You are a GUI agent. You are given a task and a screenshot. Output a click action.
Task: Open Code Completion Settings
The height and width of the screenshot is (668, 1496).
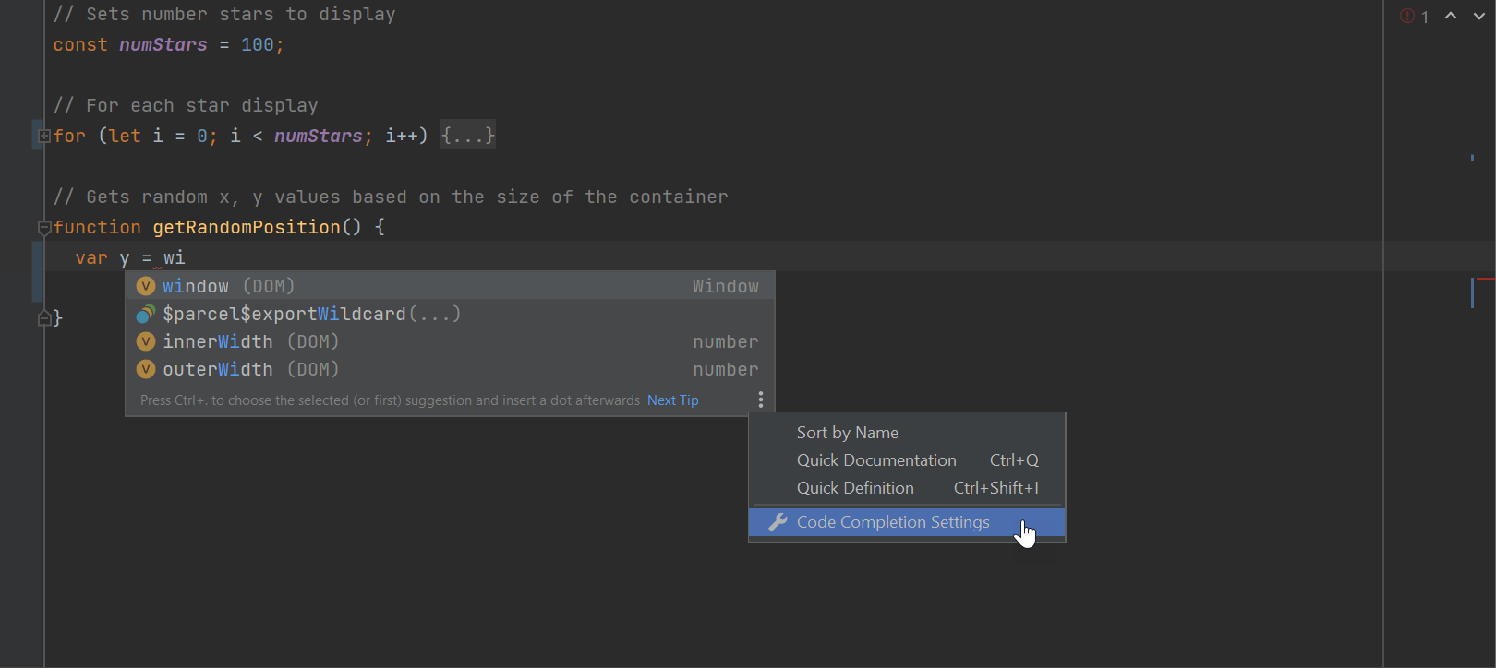[x=892, y=522]
